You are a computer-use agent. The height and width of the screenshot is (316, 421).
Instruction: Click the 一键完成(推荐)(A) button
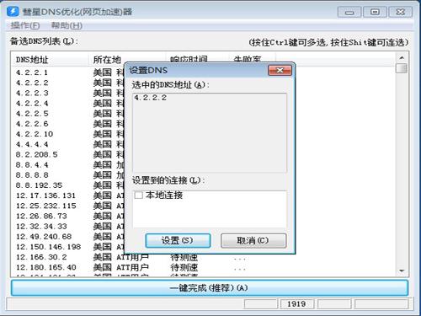210,287
